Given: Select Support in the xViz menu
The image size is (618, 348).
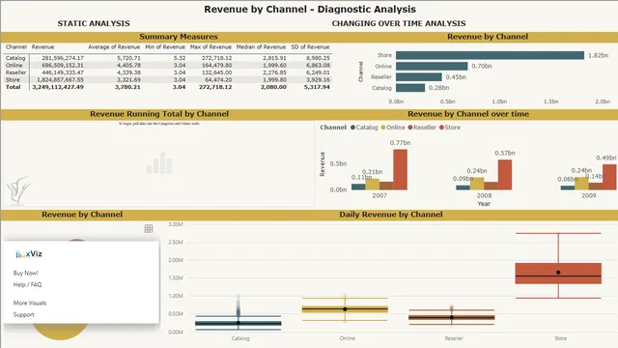Looking at the screenshot, I should point(23,314).
